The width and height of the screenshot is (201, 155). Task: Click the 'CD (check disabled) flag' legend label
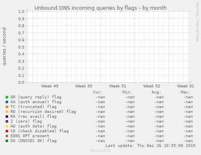coord(40,131)
